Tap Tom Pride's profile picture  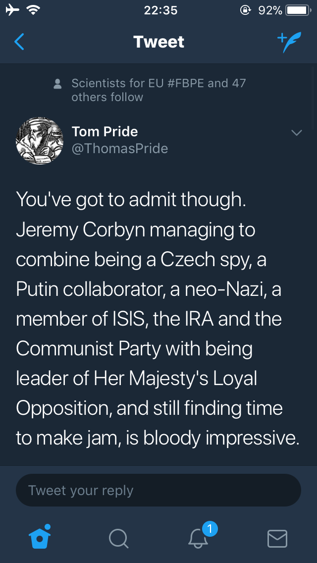(39, 141)
